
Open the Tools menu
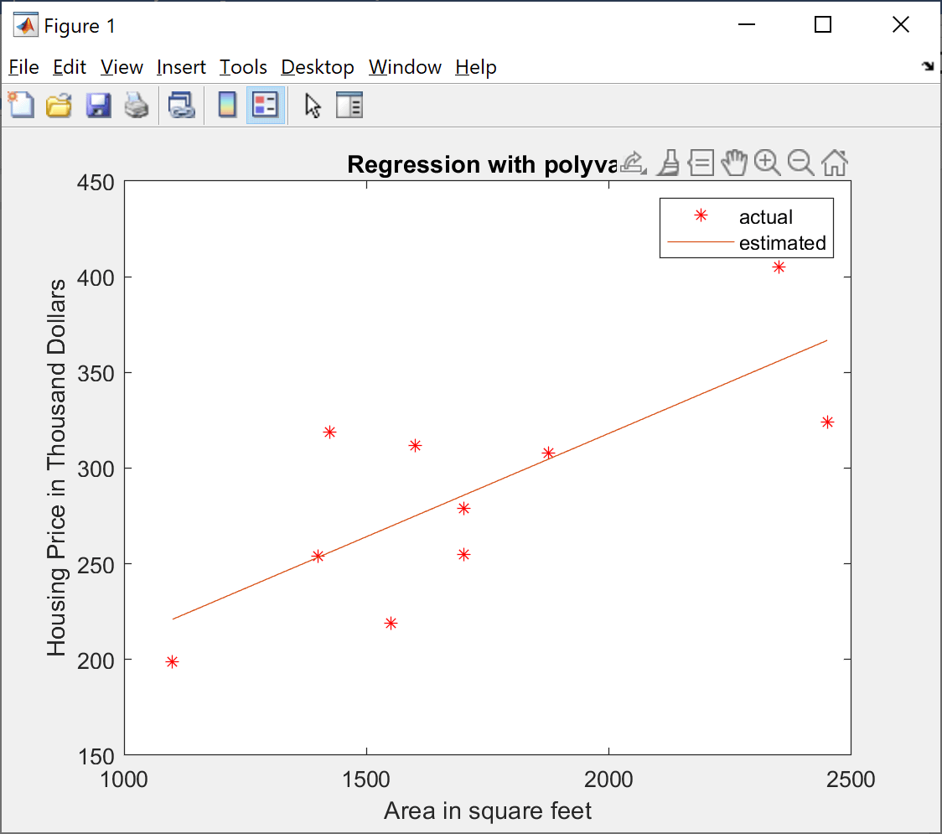point(243,67)
